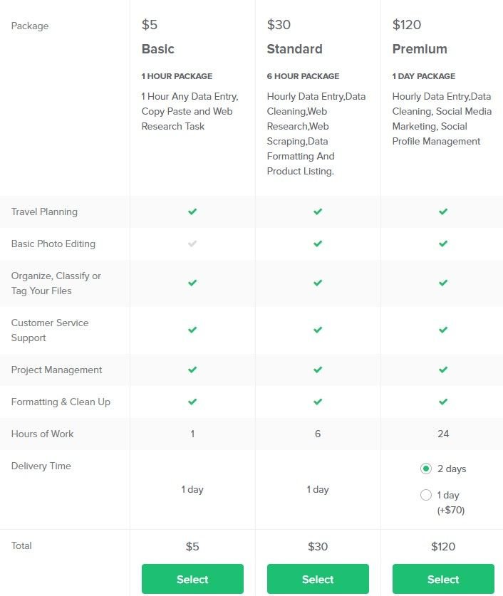This screenshot has width=503, height=596.
Task: Click the Organize, Classify or Tag checkmark for Basic
Action: (x=192, y=283)
